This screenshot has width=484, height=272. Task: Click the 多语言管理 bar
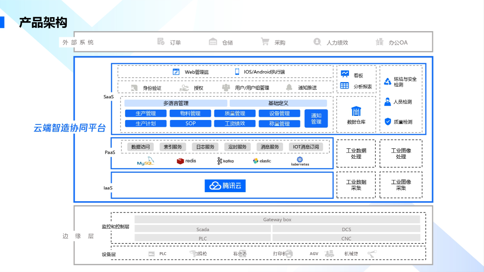(x=176, y=103)
